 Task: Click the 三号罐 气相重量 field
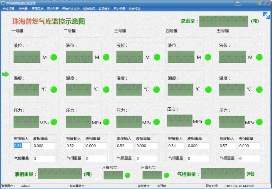(147, 159)
